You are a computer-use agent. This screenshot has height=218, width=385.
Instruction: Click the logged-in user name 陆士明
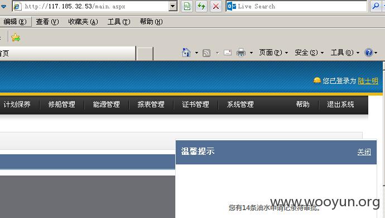368,80
